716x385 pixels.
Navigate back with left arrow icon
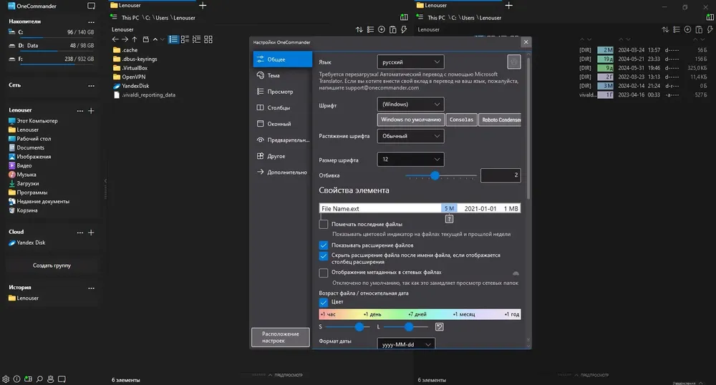(115, 39)
